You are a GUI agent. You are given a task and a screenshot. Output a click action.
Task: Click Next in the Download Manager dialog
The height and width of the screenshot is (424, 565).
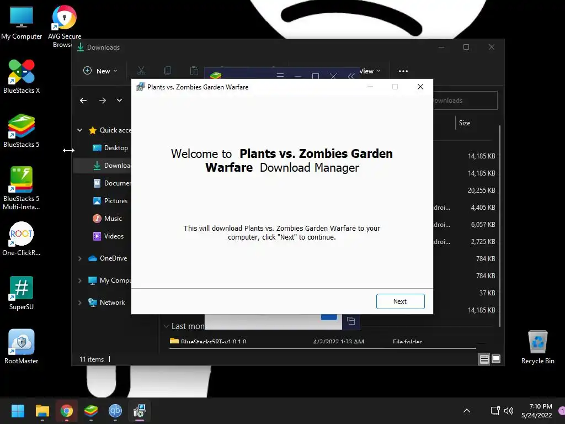point(400,301)
